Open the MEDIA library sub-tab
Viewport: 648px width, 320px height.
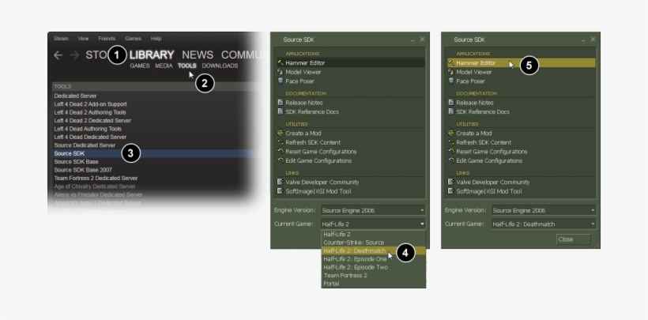click(164, 66)
